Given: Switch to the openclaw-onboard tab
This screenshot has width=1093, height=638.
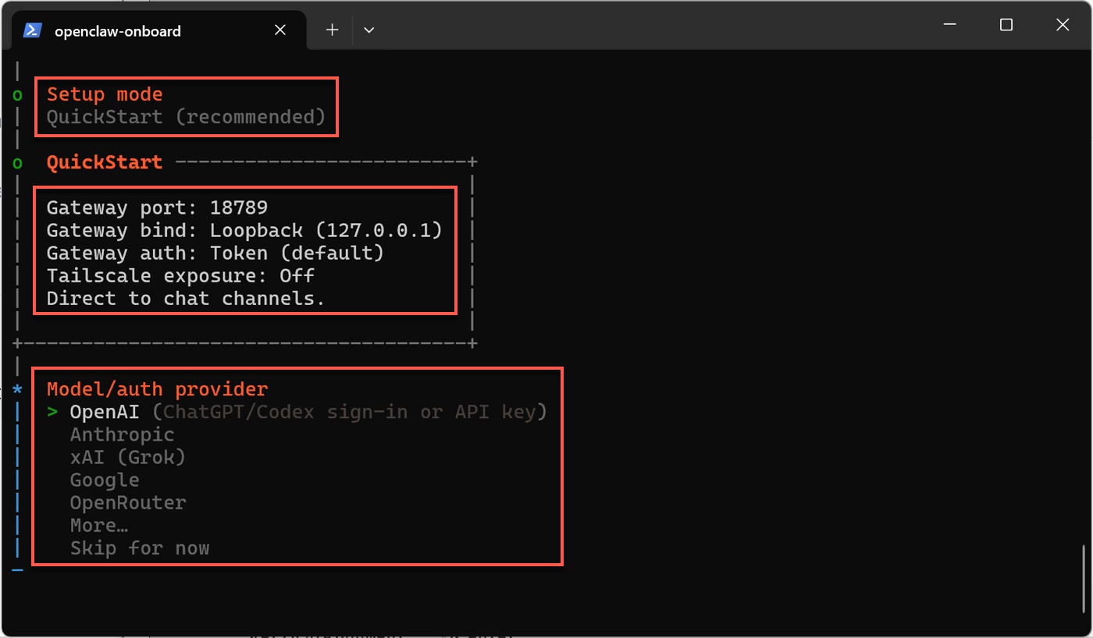Looking at the screenshot, I should click(159, 30).
